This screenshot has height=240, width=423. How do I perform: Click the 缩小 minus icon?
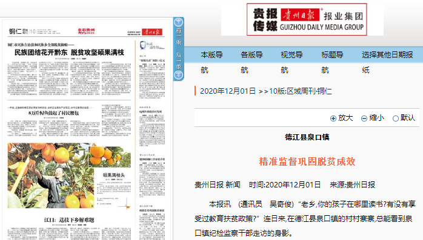[x=364, y=118]
